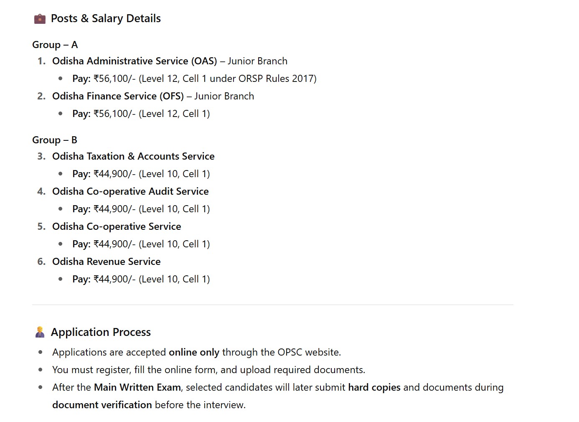
Task: Click the bold text "document verification"
Action: point(102,405)
